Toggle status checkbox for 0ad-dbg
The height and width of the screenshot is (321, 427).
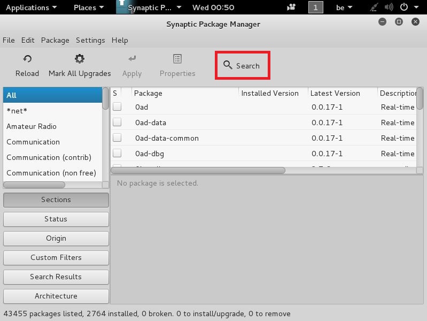(x=117, y=153)
